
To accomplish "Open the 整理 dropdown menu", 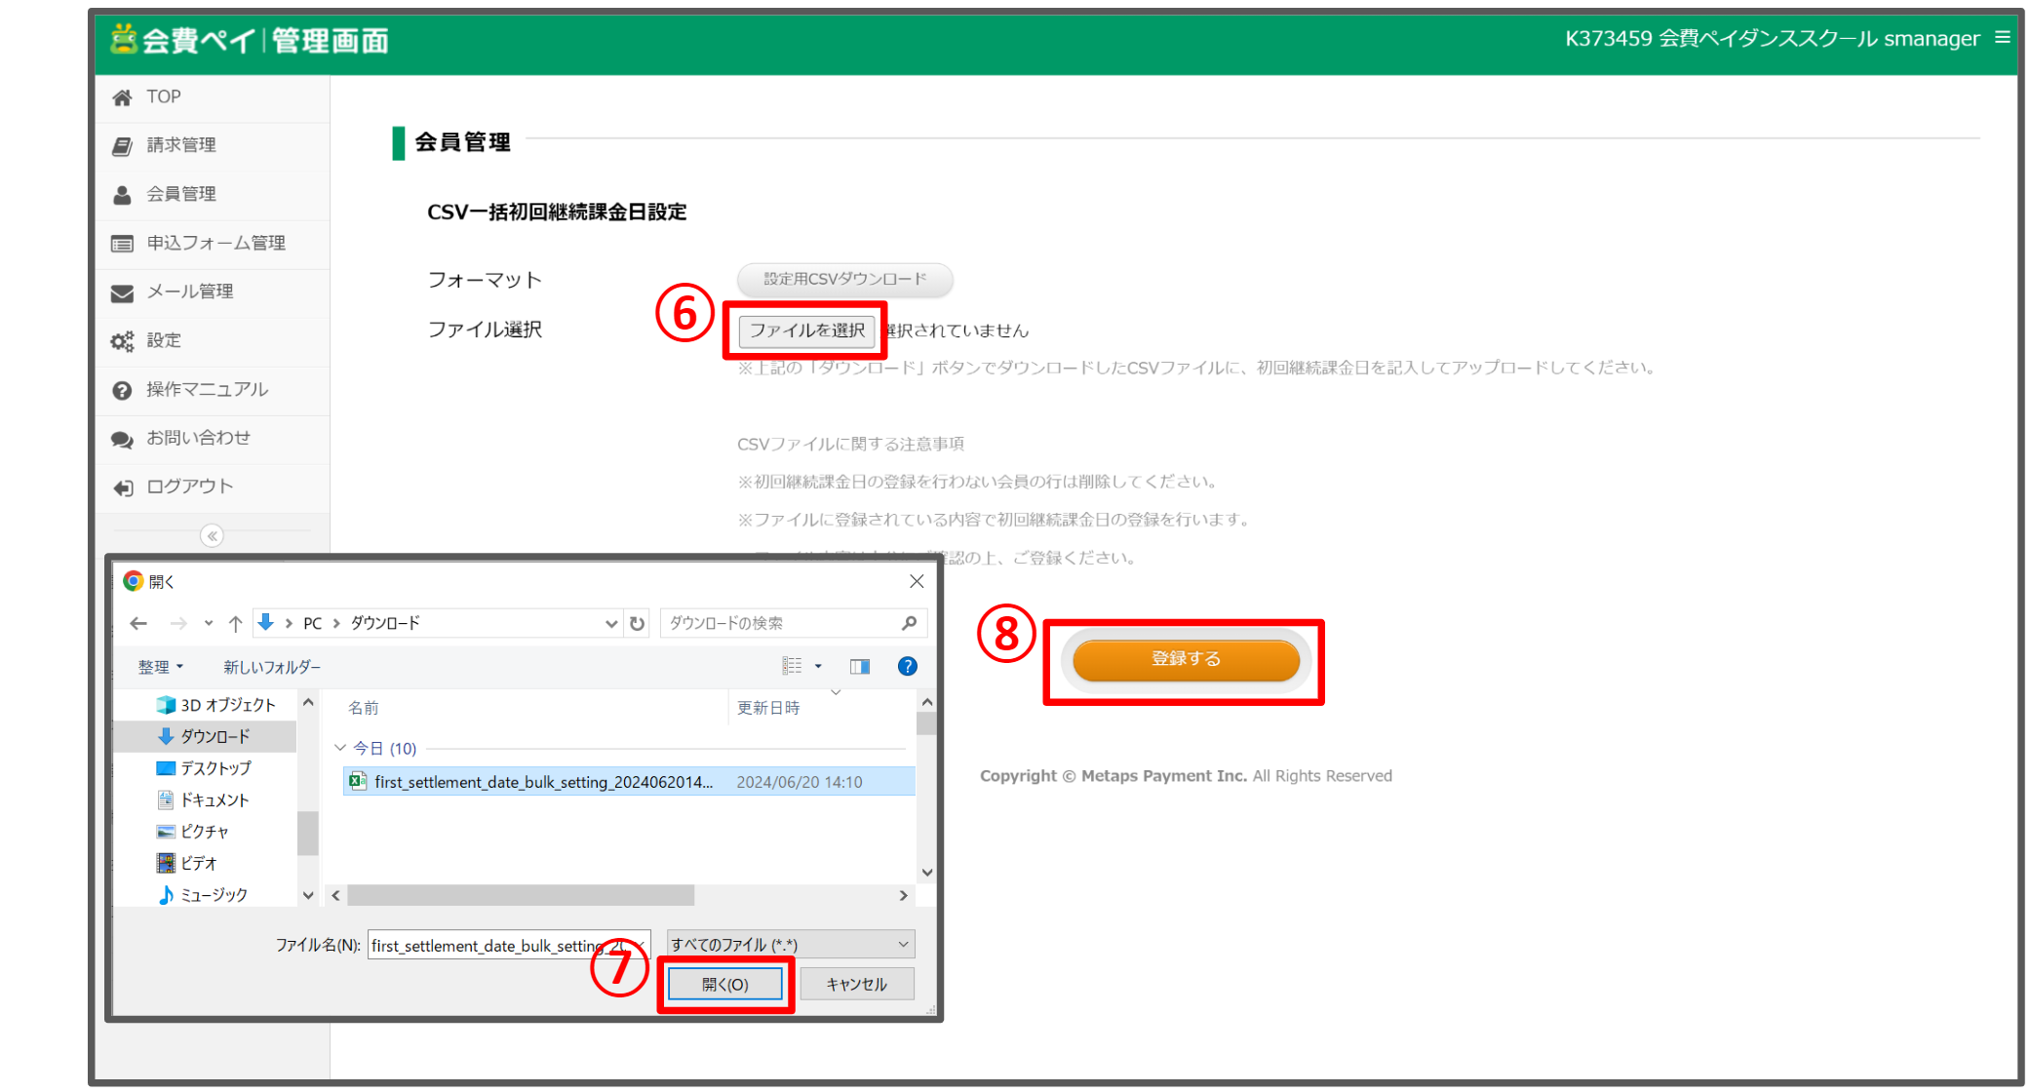I will click(160, 667).
